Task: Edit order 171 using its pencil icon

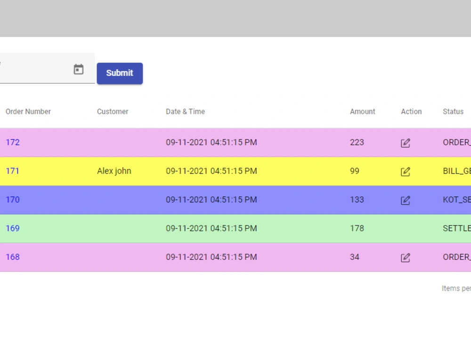Action: pyautogui.click(x=405, y=171)
